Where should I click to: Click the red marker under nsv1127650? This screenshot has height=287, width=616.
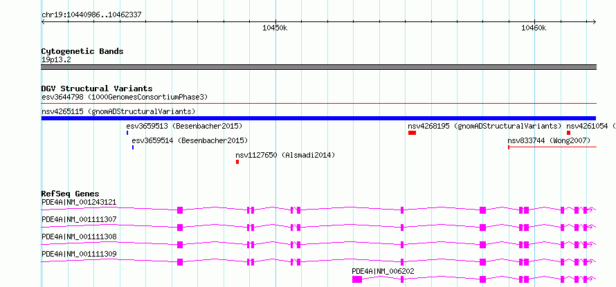tap(237, 162)
